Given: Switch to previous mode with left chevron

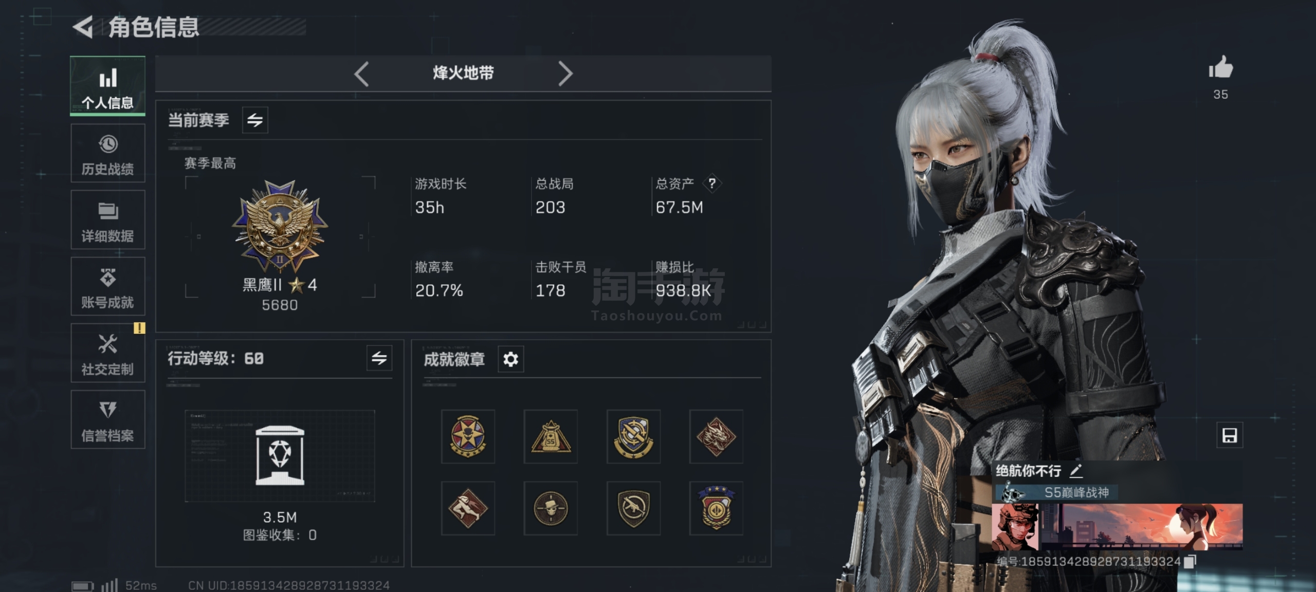Looking at the screenshot, I should pyautogui.click(x=361, y=74).
